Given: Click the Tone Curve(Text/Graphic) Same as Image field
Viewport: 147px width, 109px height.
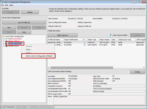Looking at the screenshot, I should [x=119, y=91].
